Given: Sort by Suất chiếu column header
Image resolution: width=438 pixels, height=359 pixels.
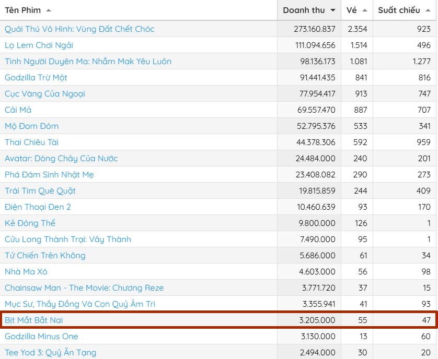Looking at the screenshot, I should [x=399, y=10].
